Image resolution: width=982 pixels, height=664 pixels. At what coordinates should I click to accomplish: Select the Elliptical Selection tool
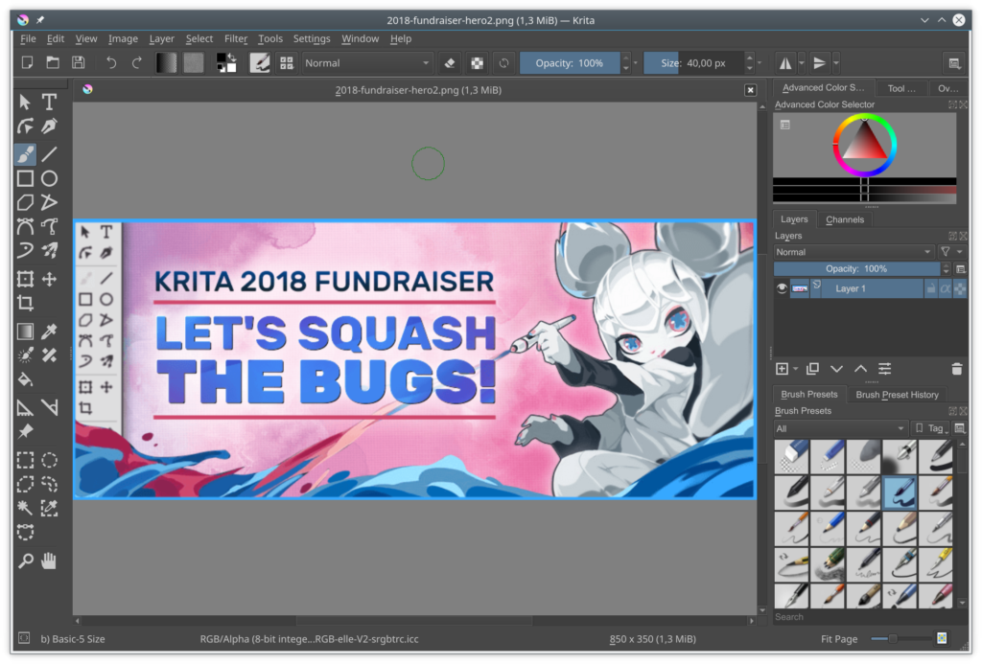tap(49, 461)
